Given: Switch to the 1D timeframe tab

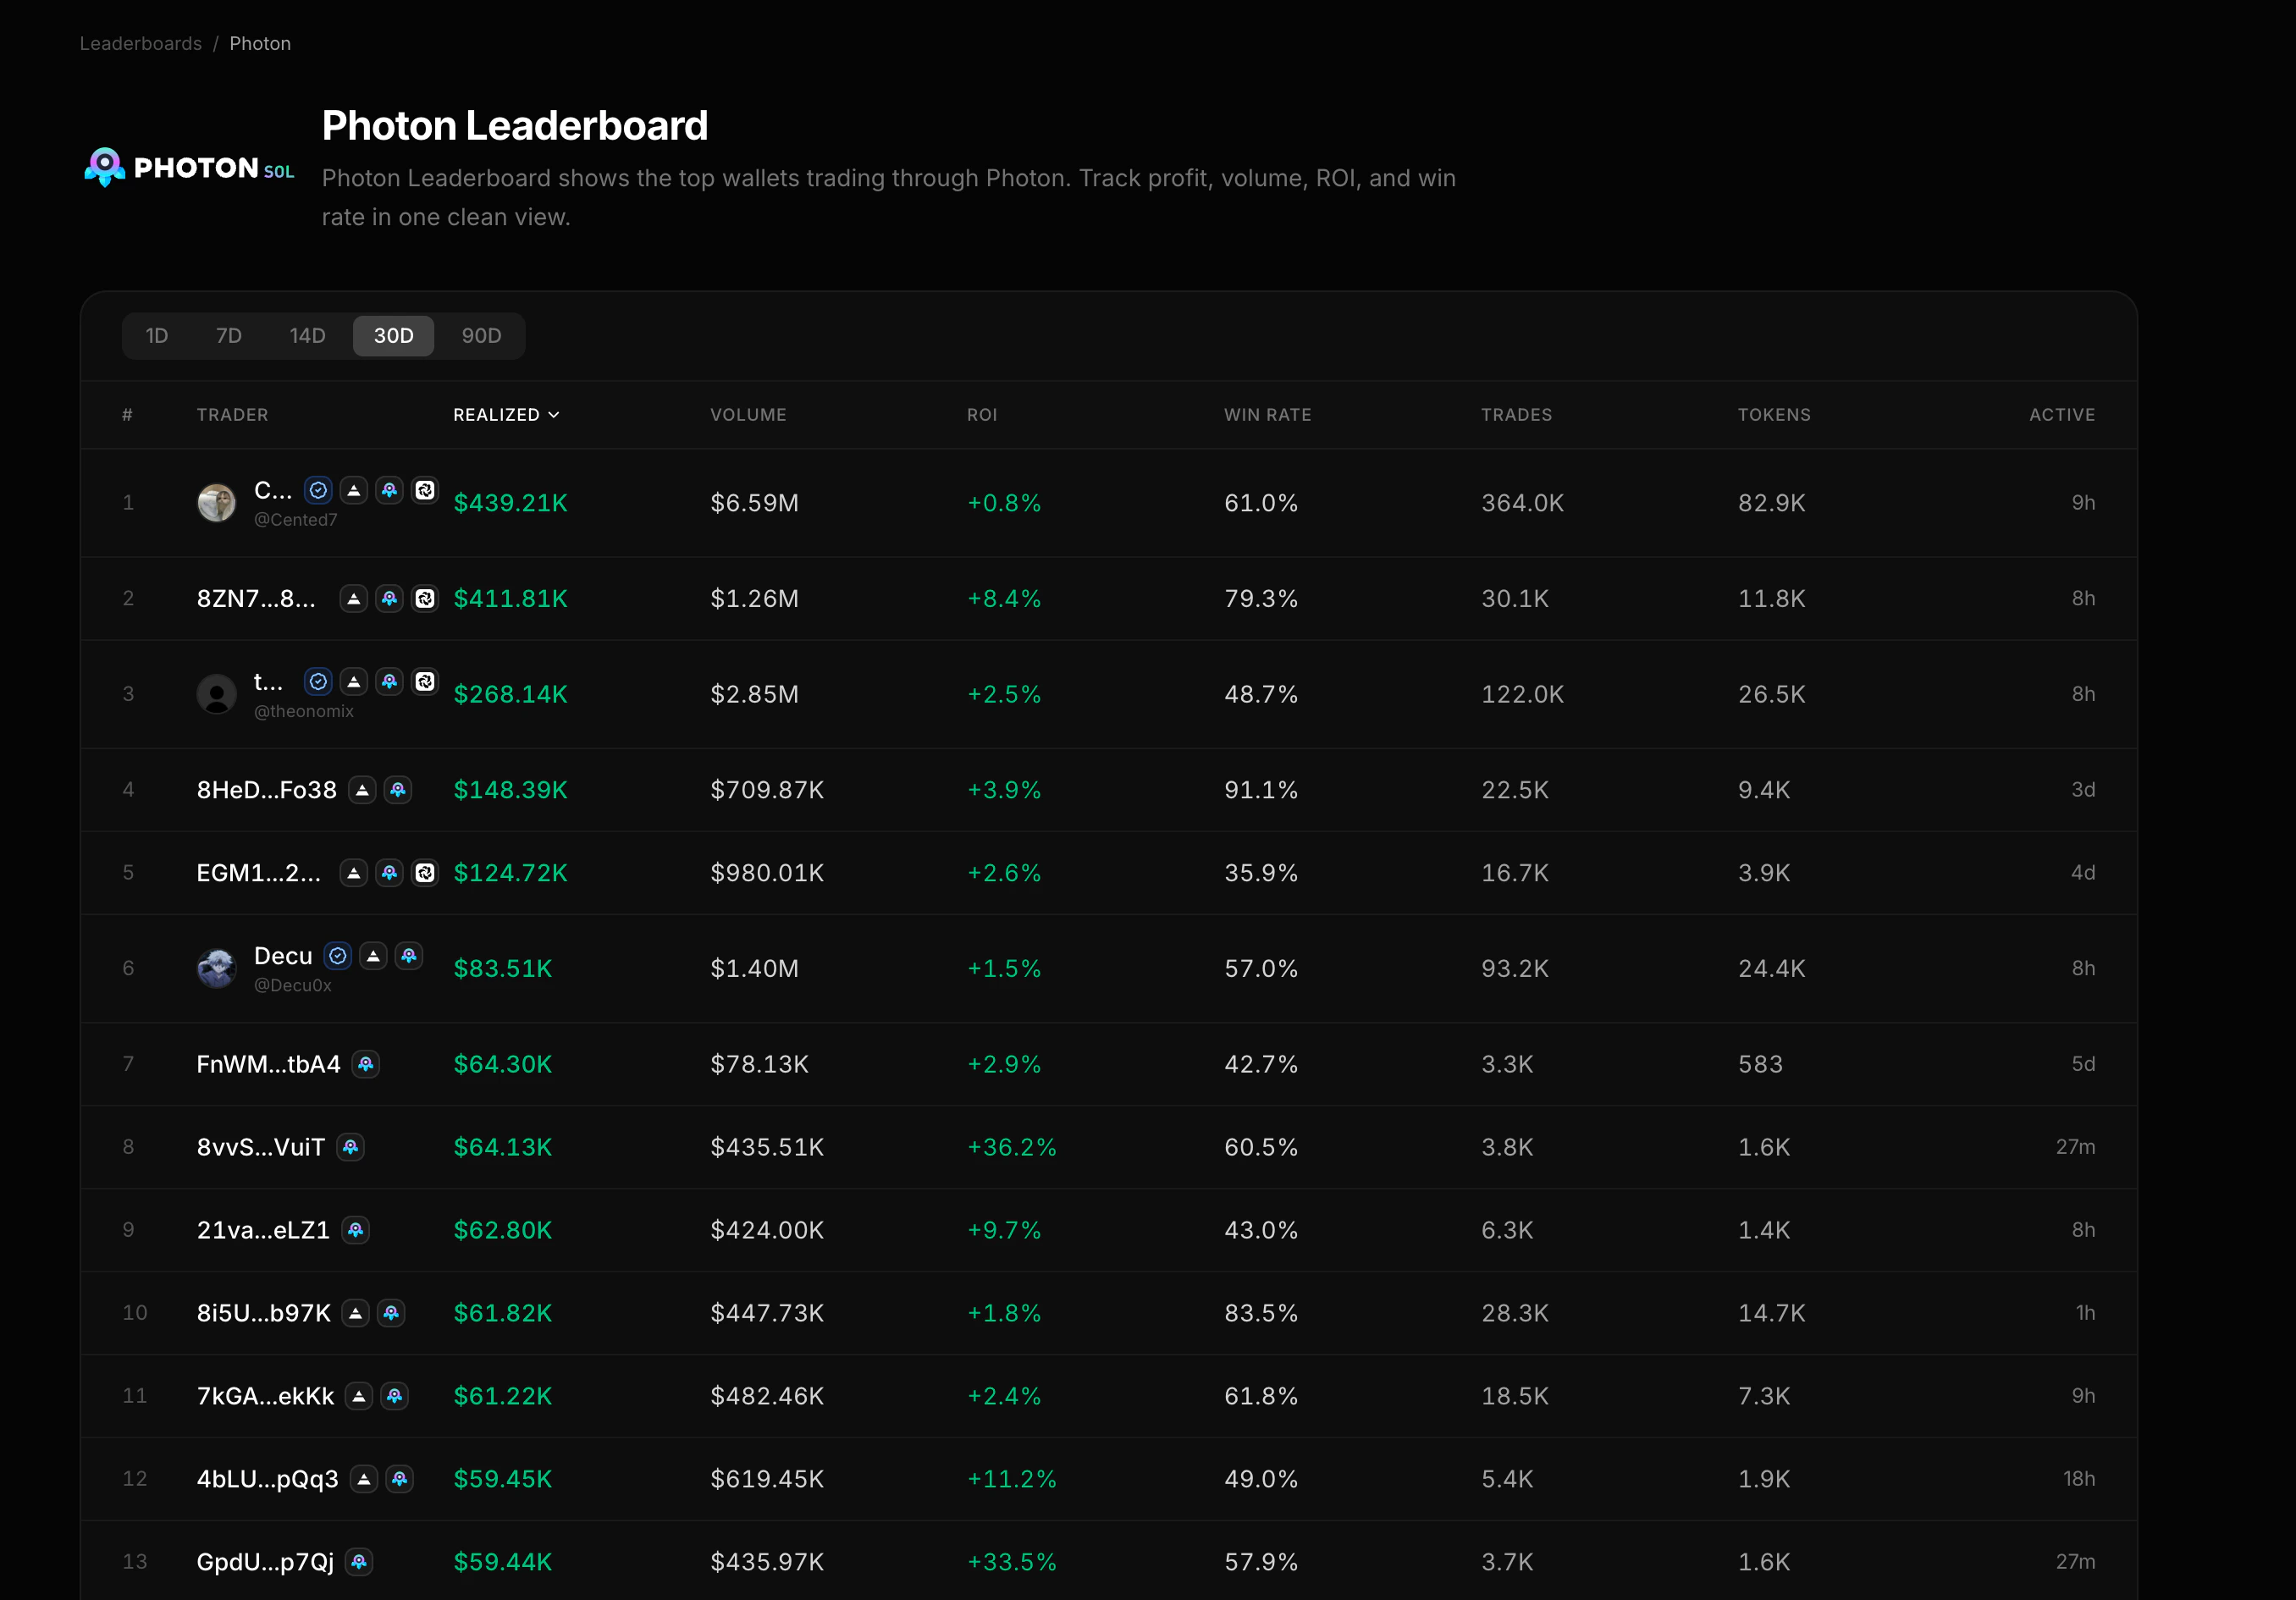Looking at the screenshot, I should (x=157, y=336).
